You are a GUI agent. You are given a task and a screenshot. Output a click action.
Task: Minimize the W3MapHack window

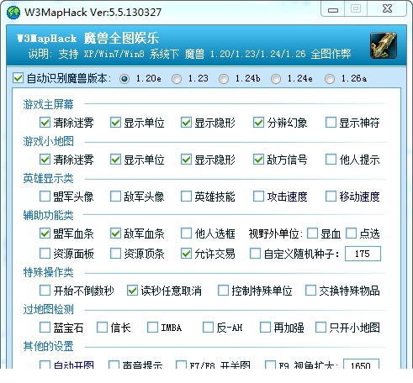coord(333,10)
